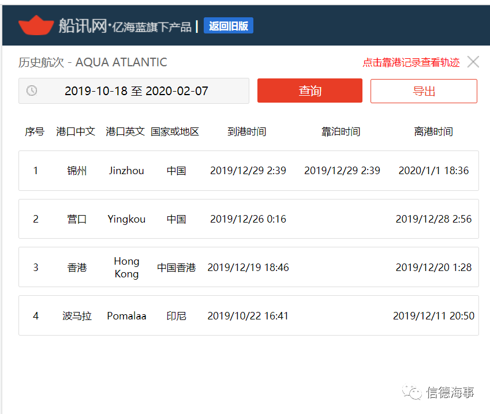Click the 靠泊时间 column header
Screen dimensions: 490x414
341,131
